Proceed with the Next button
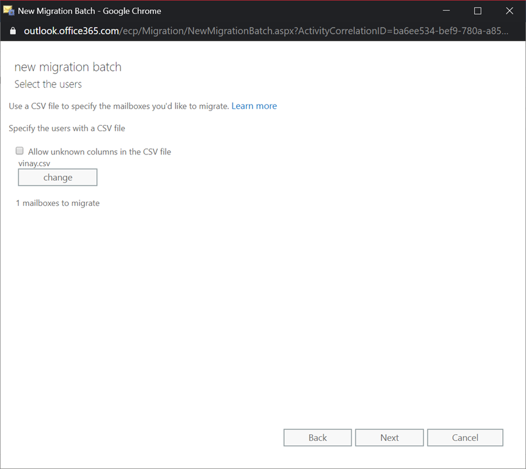 pyautogui.click(x=389, y=437)
